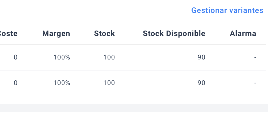268x114 pixels.
Task: Select second row's Stock Disponible value 90
Action: tap(201, 83)
